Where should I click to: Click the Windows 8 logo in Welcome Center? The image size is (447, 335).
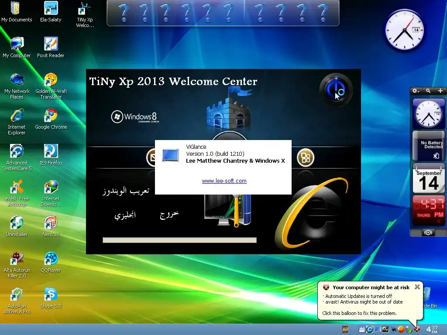(x=135, y=117)
